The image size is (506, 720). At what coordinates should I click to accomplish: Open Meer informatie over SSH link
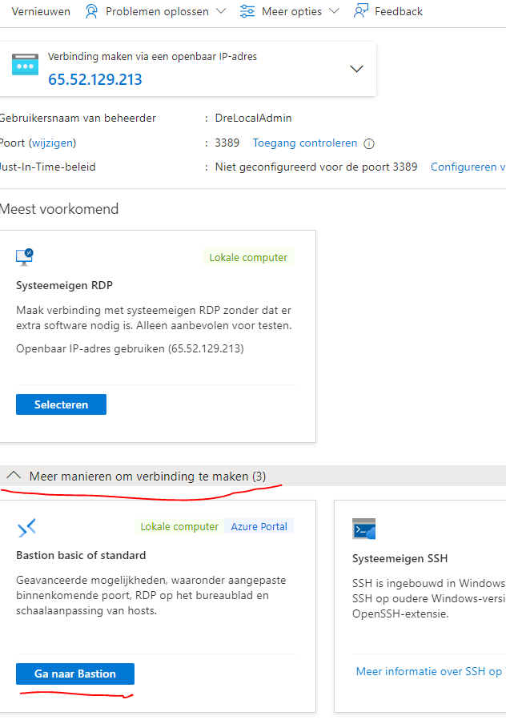pyautogui.click(x=431, y=671)
